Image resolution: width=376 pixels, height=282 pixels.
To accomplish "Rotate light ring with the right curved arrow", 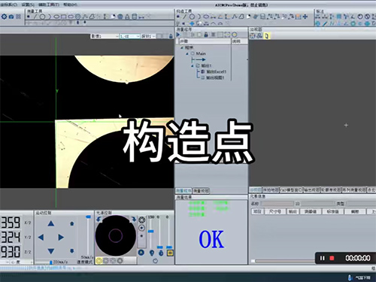I will (134, 219).
